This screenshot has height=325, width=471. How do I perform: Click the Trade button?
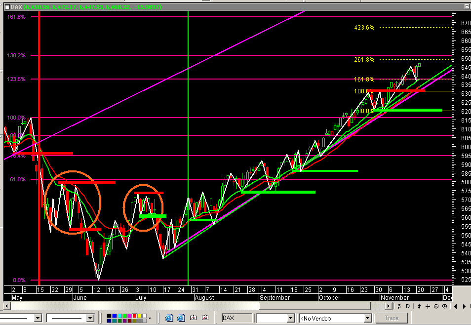392,318
